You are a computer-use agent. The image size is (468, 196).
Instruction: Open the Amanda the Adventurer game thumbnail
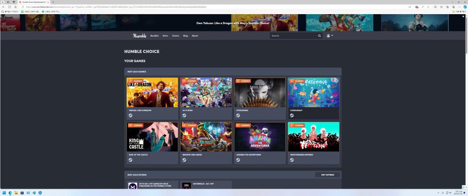point(260,137)
